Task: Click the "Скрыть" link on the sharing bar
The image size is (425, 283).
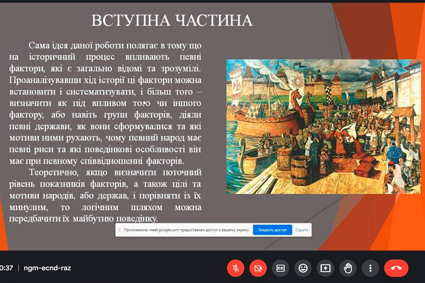Action: [x=302, y=230]
